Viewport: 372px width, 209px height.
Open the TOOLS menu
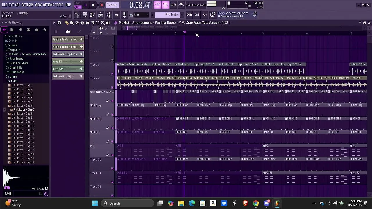[x=59, y=5]
